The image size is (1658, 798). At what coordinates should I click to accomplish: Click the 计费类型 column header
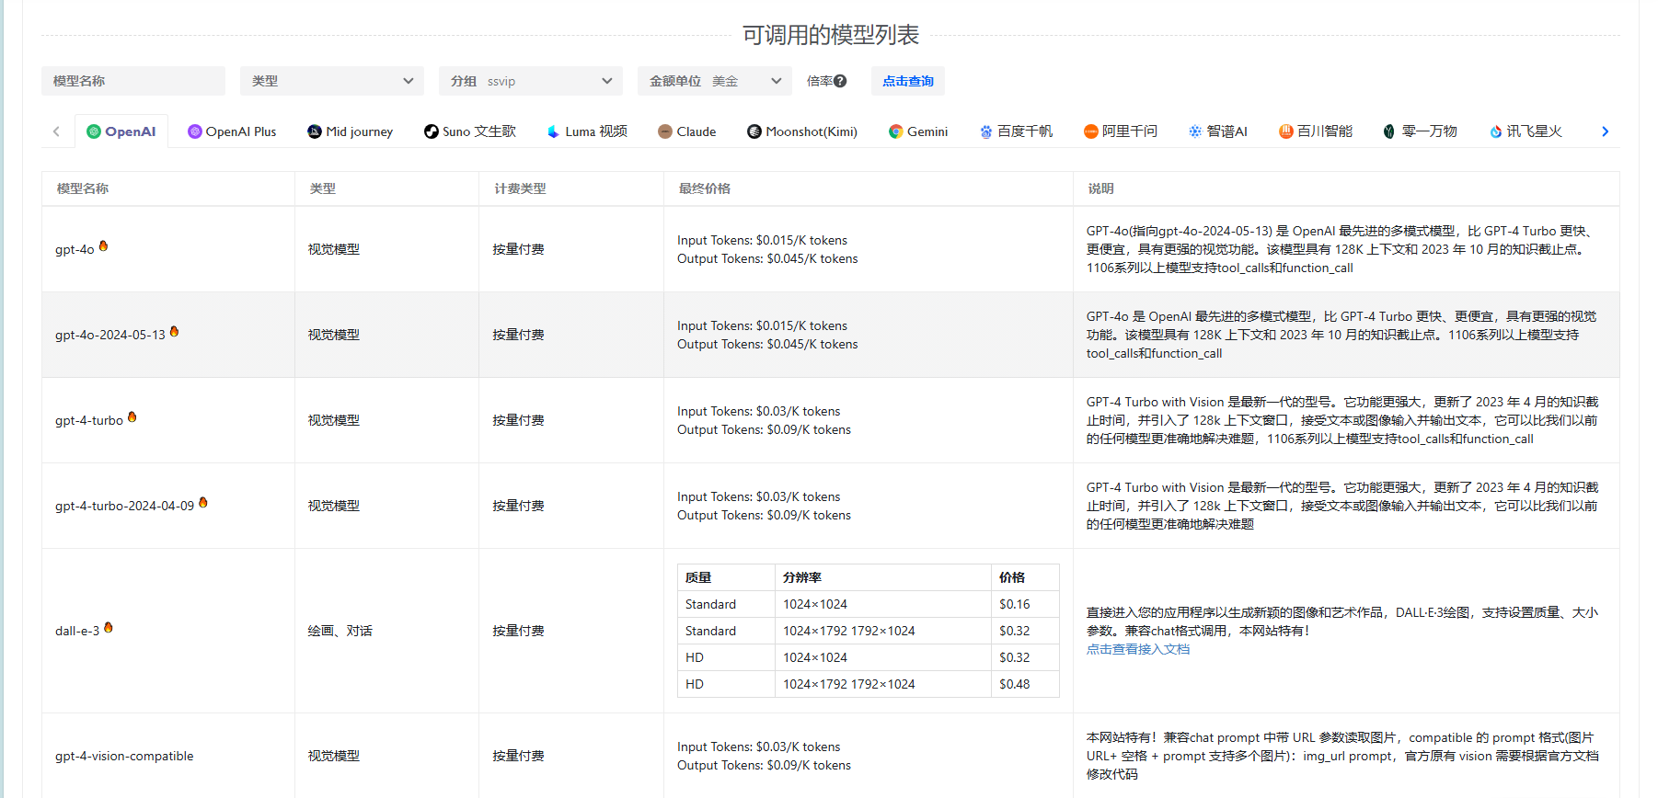coord(520,188)
